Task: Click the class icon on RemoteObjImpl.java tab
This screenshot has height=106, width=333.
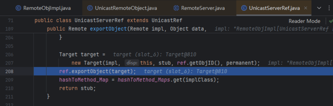Action: point(18,8)
